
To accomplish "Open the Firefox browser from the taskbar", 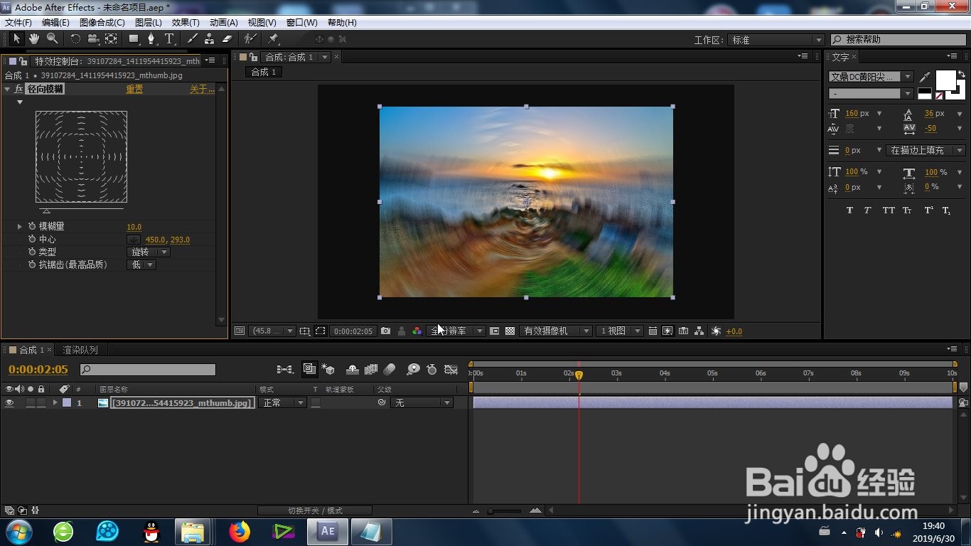I will pos(240,531).
